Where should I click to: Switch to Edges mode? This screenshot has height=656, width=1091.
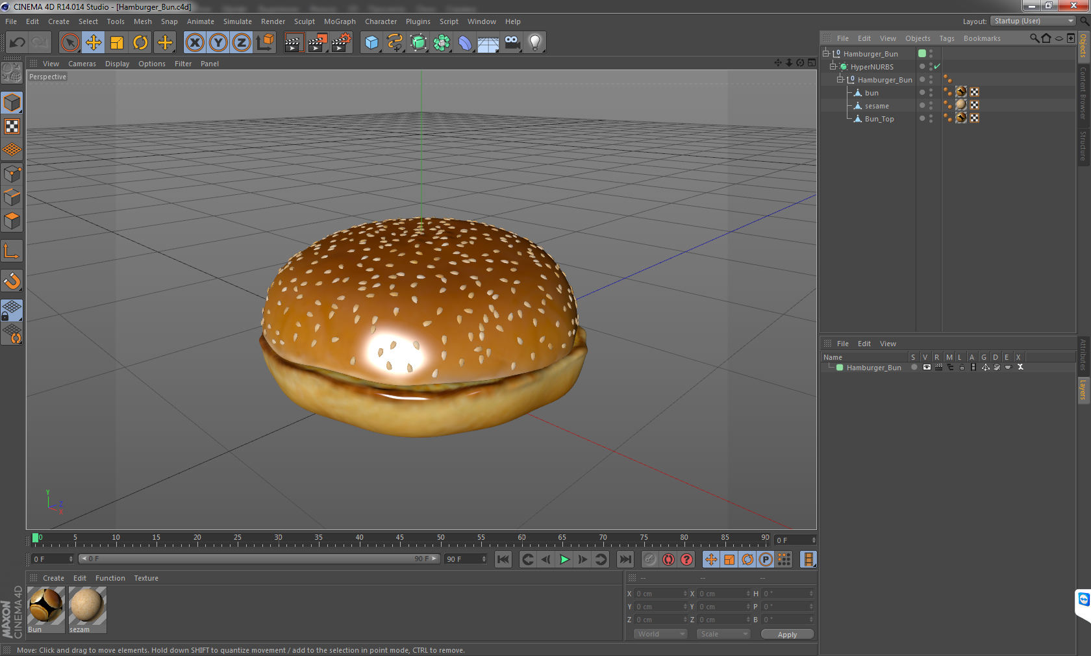[x=12, y=197]
